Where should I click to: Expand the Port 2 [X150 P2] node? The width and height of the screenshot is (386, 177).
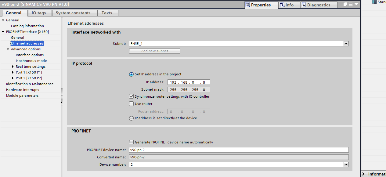[13, 78]
